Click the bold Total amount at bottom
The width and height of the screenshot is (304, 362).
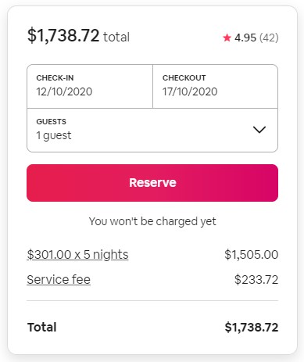pos(252,328)
